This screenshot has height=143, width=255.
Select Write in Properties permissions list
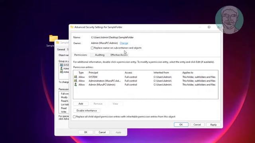pyautogui.click(x=64, y=112)
